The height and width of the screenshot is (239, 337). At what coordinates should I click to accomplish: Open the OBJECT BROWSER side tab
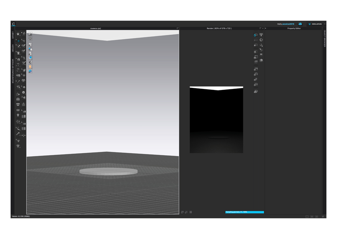tap(324, 39)
